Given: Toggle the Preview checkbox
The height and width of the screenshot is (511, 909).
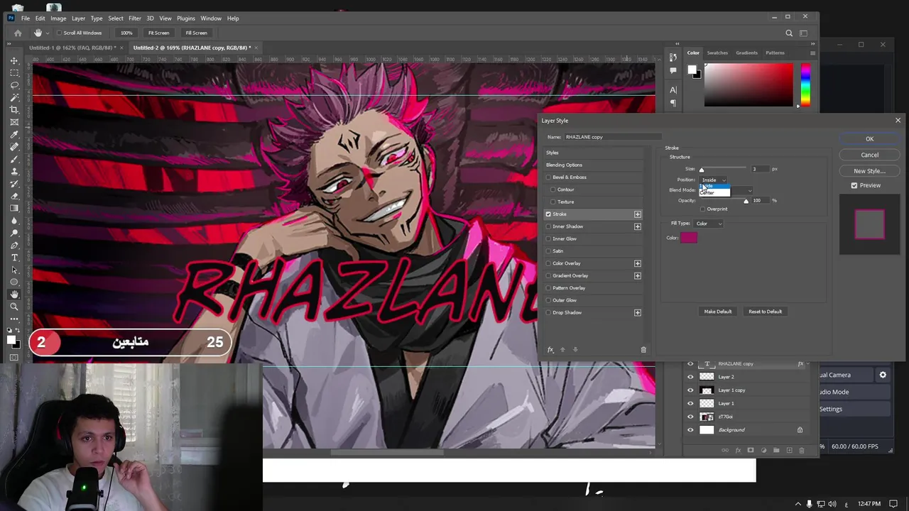Looking at the screenshot, I should [x=854, y=185].
